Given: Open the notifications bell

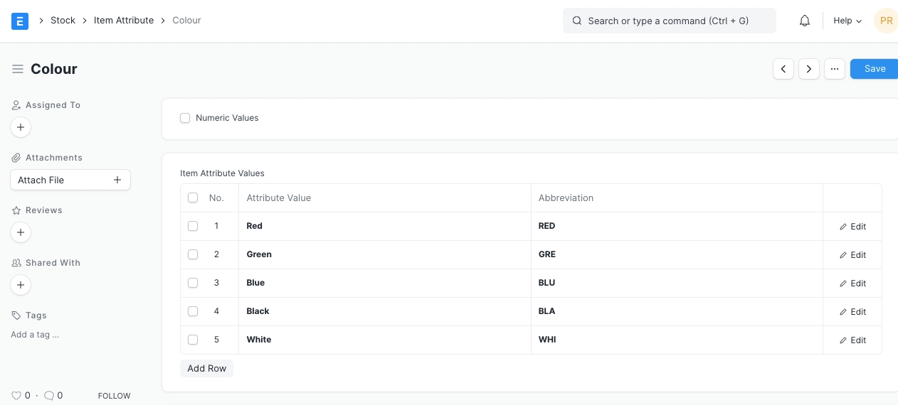Looking at the screenshot, I should point(805,21).
